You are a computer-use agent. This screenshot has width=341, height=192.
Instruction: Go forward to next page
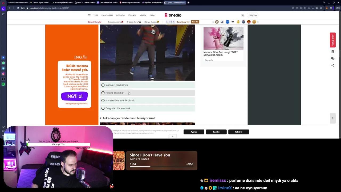pos(13,8)
